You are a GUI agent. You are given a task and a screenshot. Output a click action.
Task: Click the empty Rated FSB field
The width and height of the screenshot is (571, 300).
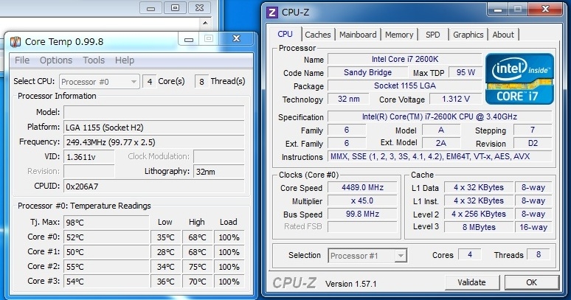[x=362, y=226]
